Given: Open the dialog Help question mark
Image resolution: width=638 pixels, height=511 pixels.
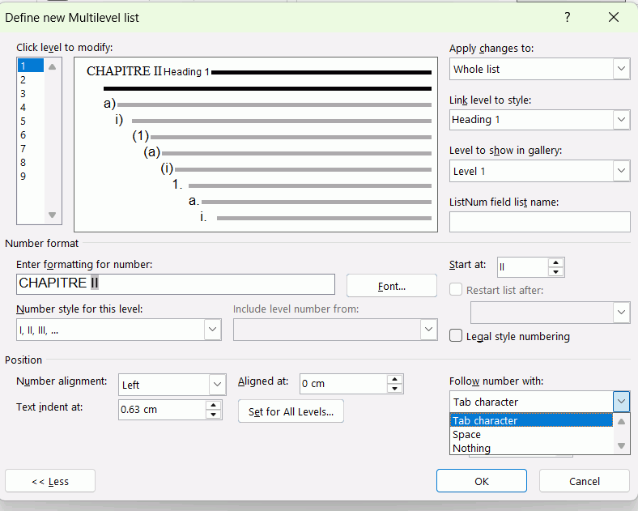Looking at the screenshot, I should pos(568,17).
